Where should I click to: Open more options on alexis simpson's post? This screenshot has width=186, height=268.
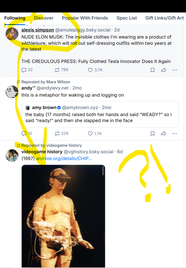(175, 70)
